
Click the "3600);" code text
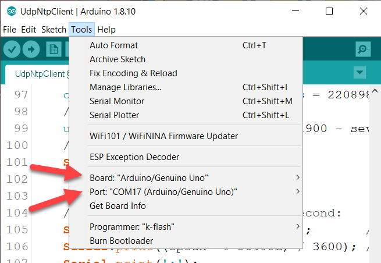point(334,247)
